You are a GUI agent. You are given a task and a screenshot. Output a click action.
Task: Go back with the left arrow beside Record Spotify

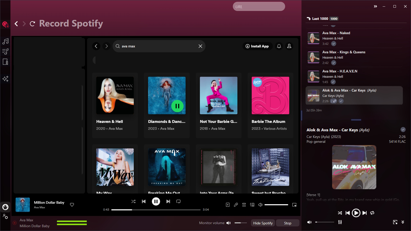pos(16,24)
